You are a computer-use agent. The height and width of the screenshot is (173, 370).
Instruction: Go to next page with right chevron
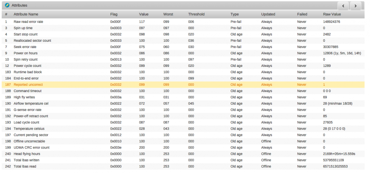[356, 6]
